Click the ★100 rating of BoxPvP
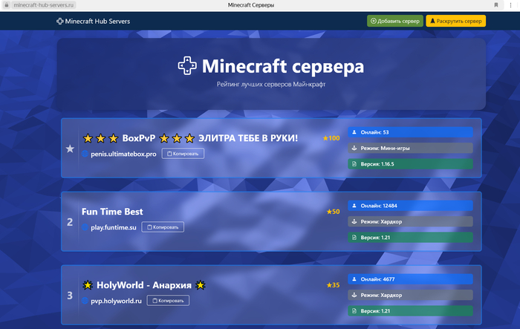 coord(331,138)
